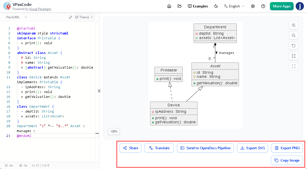Click the 100% zoom level indicator
The image size is (307, 169).
(114, 131)
